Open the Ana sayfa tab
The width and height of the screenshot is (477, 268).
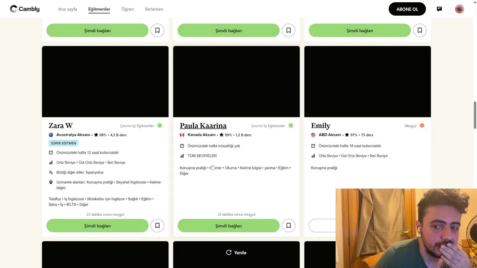click(x=67, y=9)
